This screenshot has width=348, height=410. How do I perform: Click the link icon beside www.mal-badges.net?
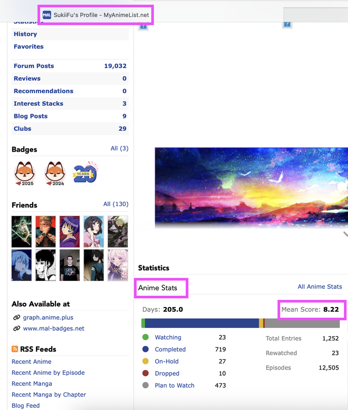click(x=16, y=329)
